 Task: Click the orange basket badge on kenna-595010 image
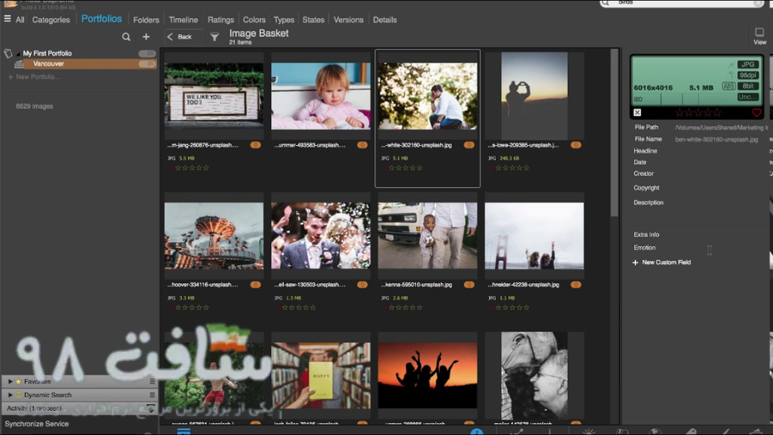(469, 285)
